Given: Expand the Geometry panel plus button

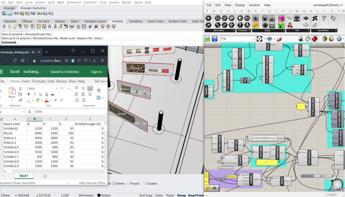Looking at the screenshot, I should point(234,30).
